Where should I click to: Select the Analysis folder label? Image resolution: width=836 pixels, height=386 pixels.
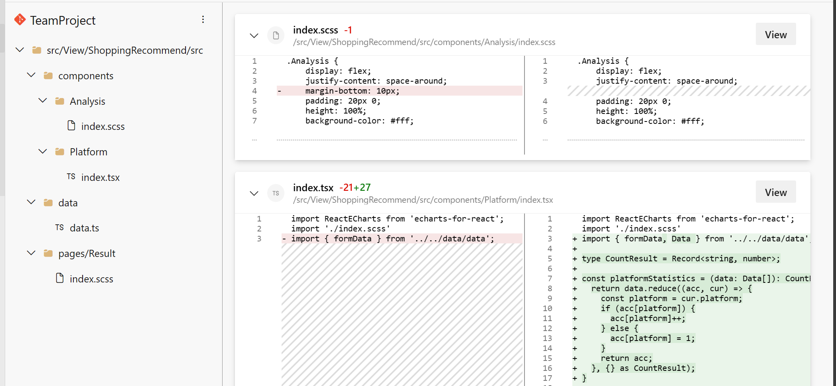click(x=87, y=101)
